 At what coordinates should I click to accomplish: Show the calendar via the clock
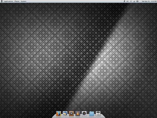(149, 1)
